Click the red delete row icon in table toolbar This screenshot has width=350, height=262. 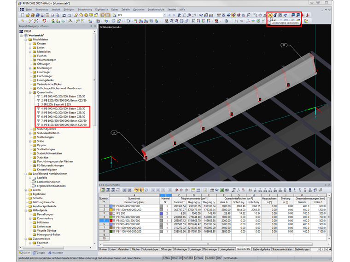(x=176, y=190)
